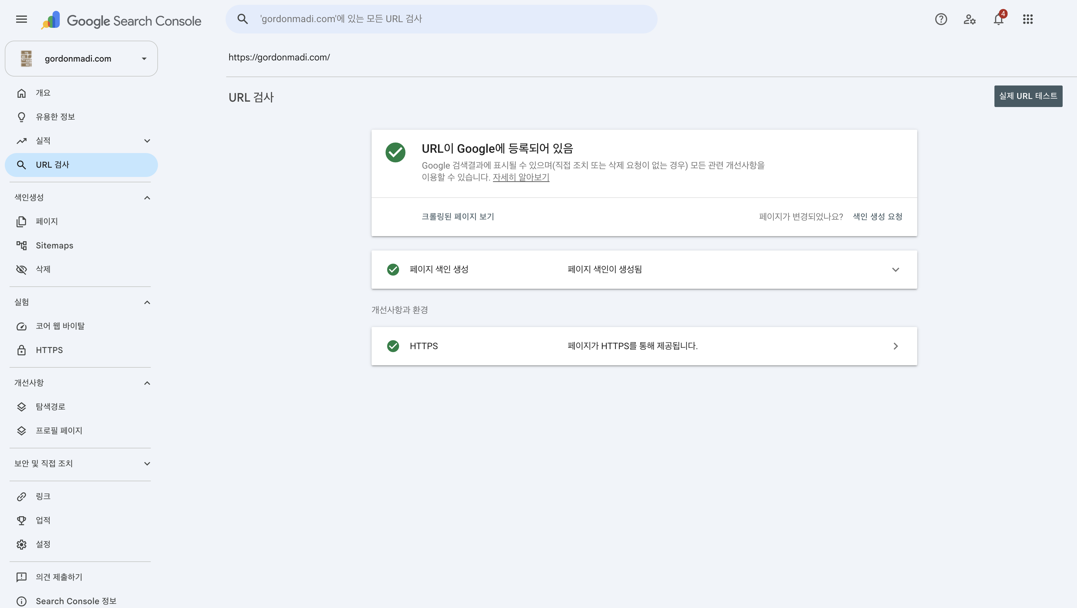This screenshot has height=608, width=1077.
Task: Focus the URL inspection search field
Action: point(442,19)
